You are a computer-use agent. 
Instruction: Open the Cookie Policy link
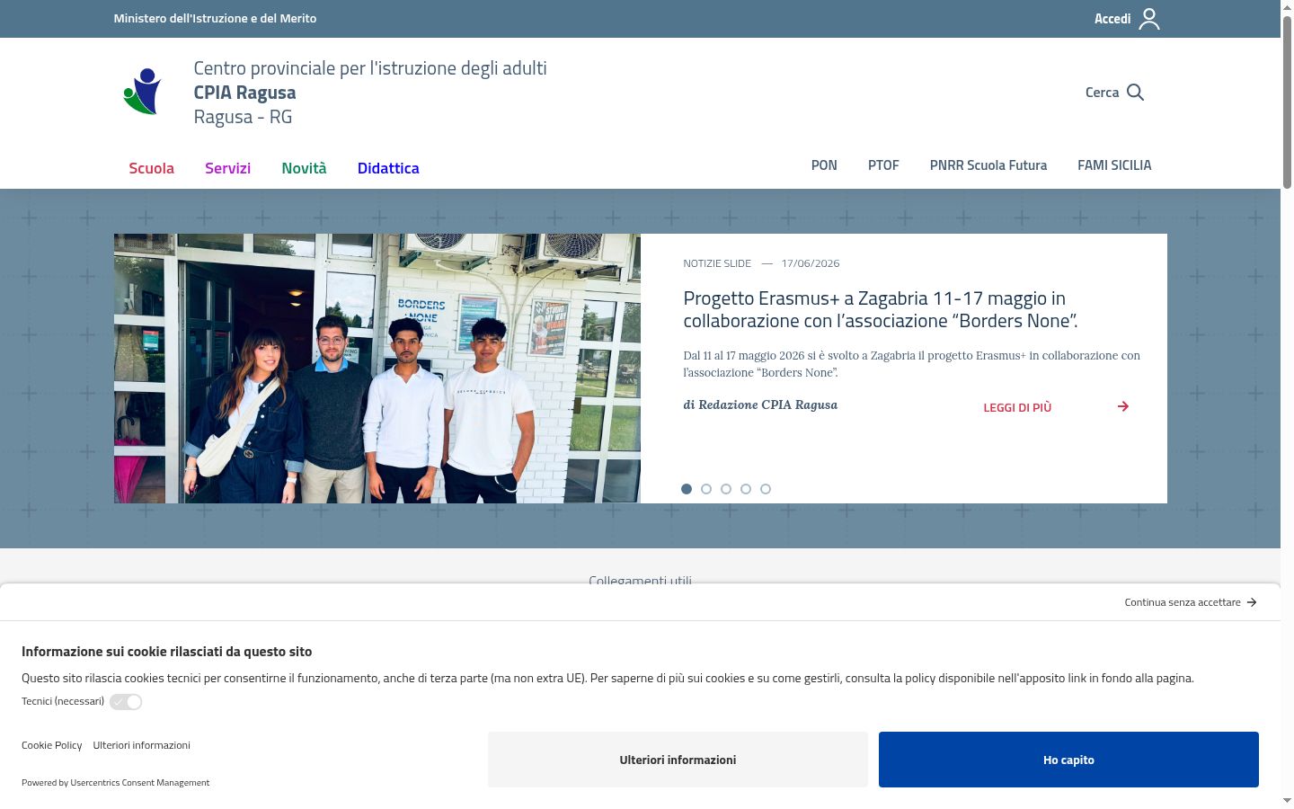tap(51, 745)
